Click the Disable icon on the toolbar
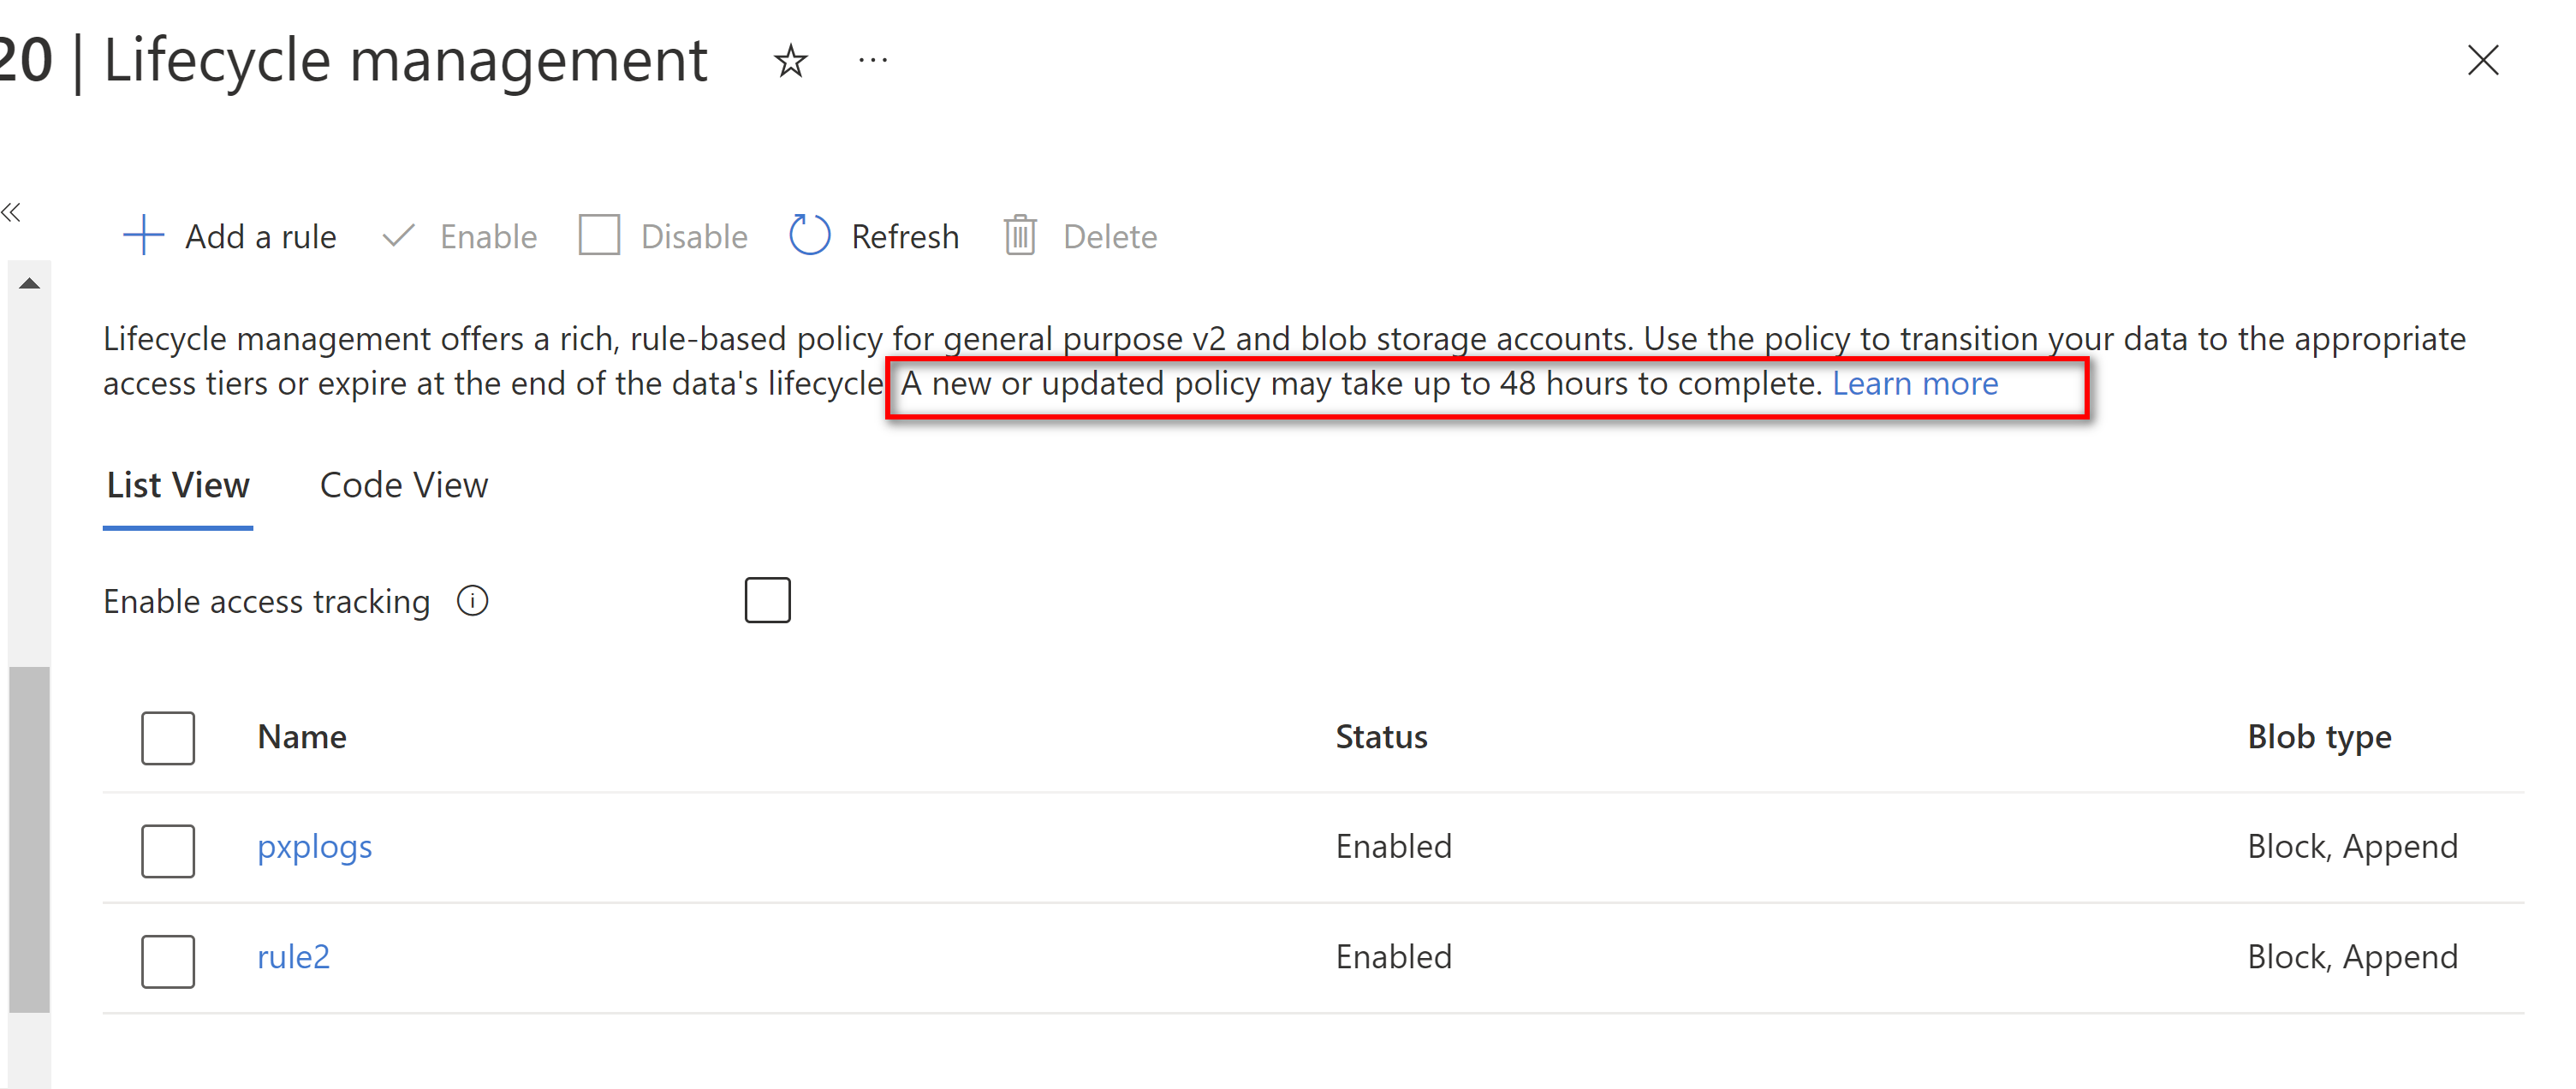2576x1089 pixels. point(600,236)
